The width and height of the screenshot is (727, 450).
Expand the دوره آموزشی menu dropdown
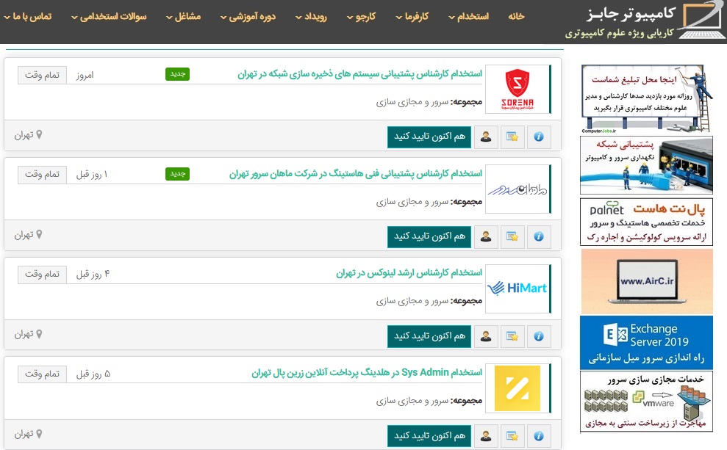pyautogui.click(x=248, y=17)
